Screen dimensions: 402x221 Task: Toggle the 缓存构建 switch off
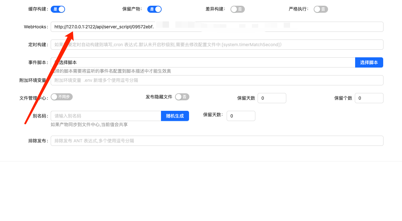tap(58, 9)
